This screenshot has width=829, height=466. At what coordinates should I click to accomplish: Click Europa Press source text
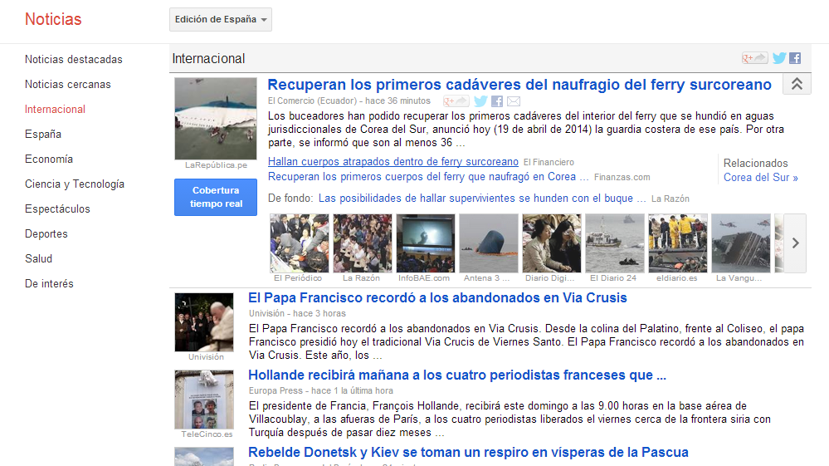pos(276,390)
